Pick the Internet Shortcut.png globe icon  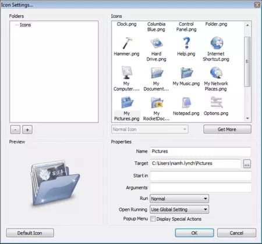216,49
